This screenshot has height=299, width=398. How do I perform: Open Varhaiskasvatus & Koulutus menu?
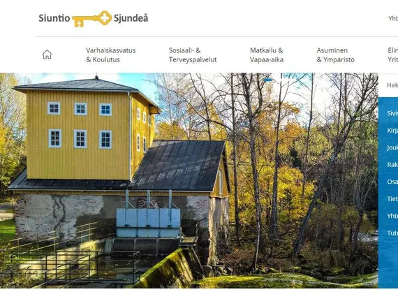110,55
